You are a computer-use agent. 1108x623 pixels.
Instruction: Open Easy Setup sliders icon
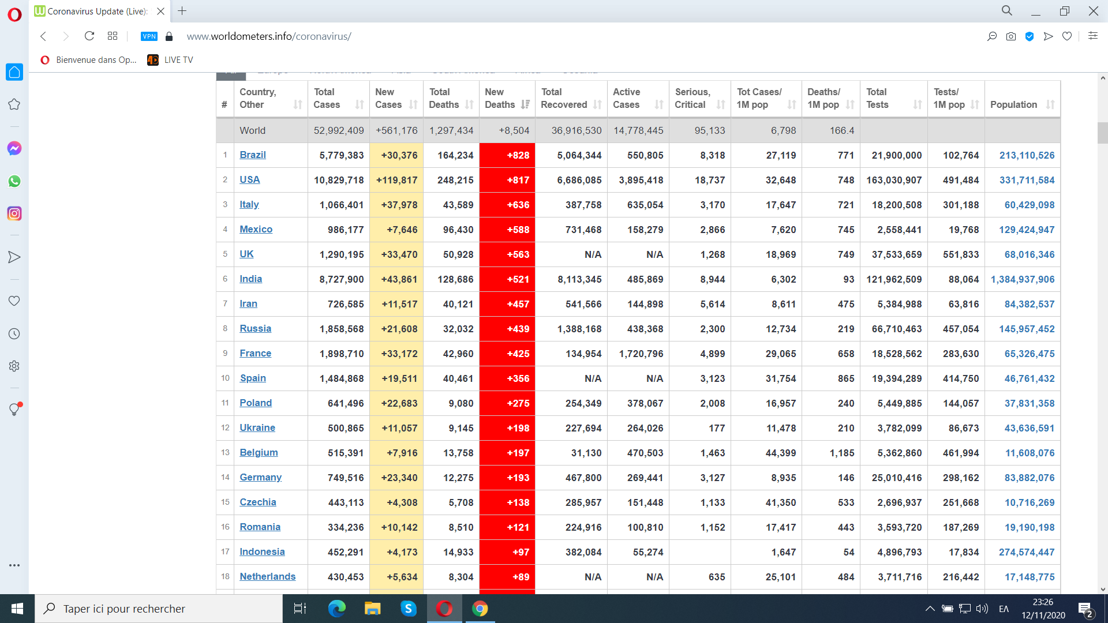point(1092,36)
